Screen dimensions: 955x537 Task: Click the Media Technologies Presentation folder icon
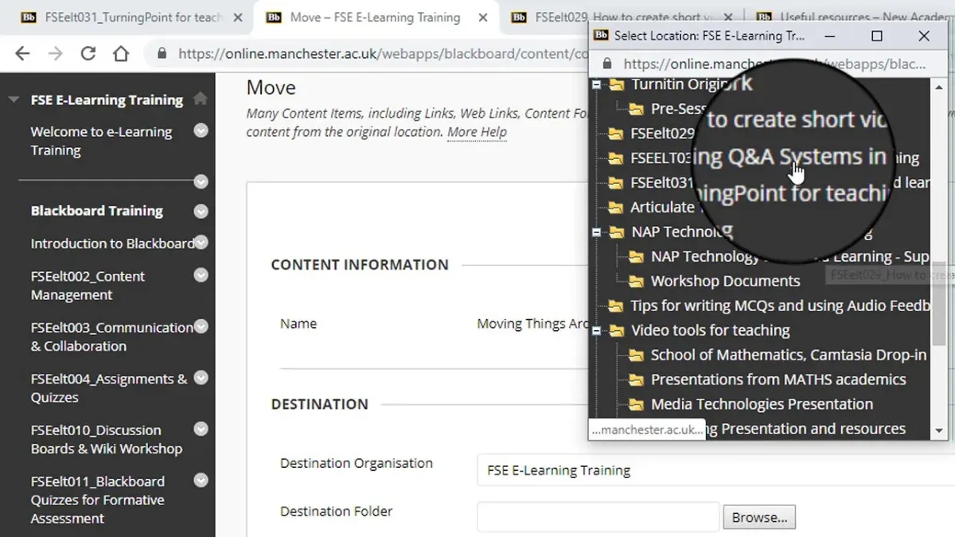(636, 404)
